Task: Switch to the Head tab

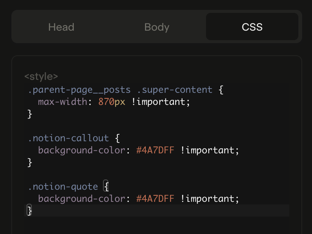Action: click(61, 27)
